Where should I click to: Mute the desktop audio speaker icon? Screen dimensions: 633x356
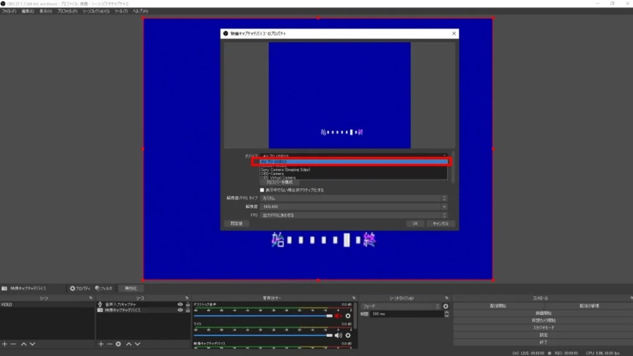338,316
